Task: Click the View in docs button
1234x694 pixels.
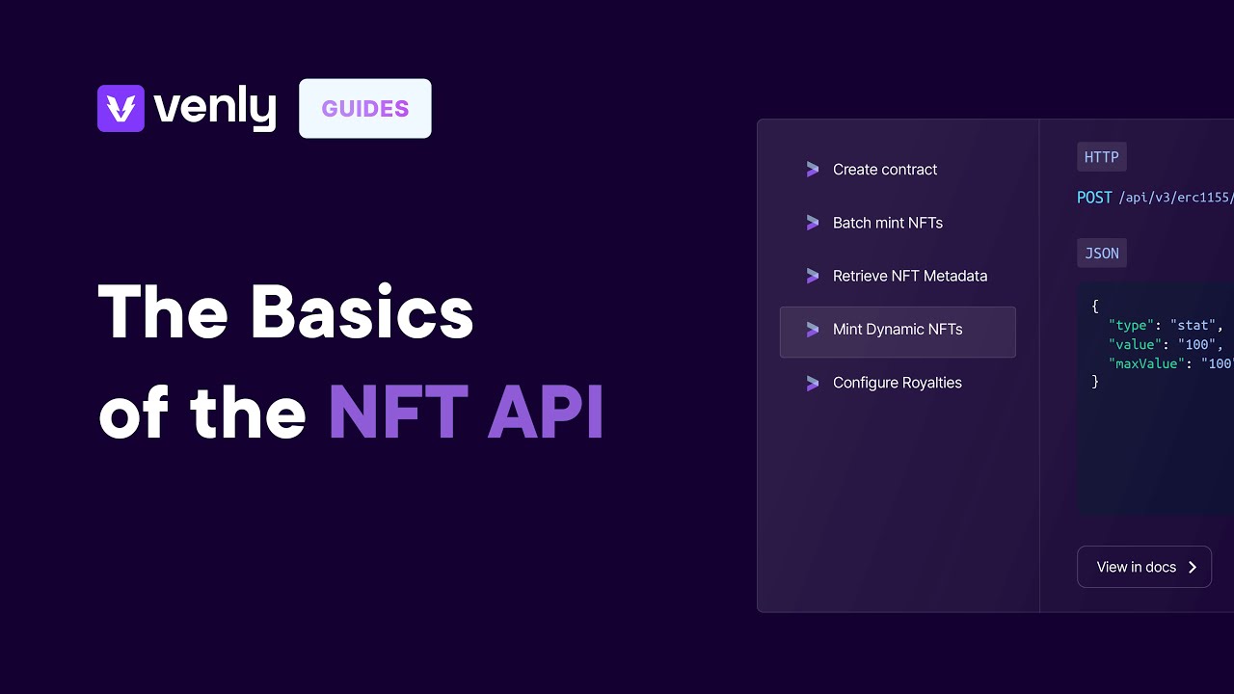Action: (x=1144, y=567)
